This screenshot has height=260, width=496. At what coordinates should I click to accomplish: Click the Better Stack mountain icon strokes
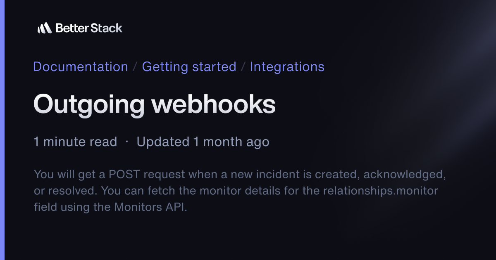tap(45, 28)
